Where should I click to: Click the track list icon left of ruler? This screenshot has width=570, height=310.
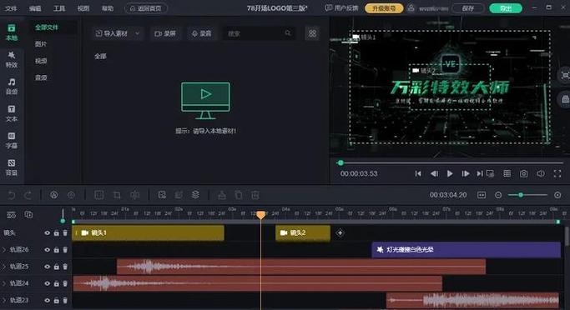pos(12,214)
